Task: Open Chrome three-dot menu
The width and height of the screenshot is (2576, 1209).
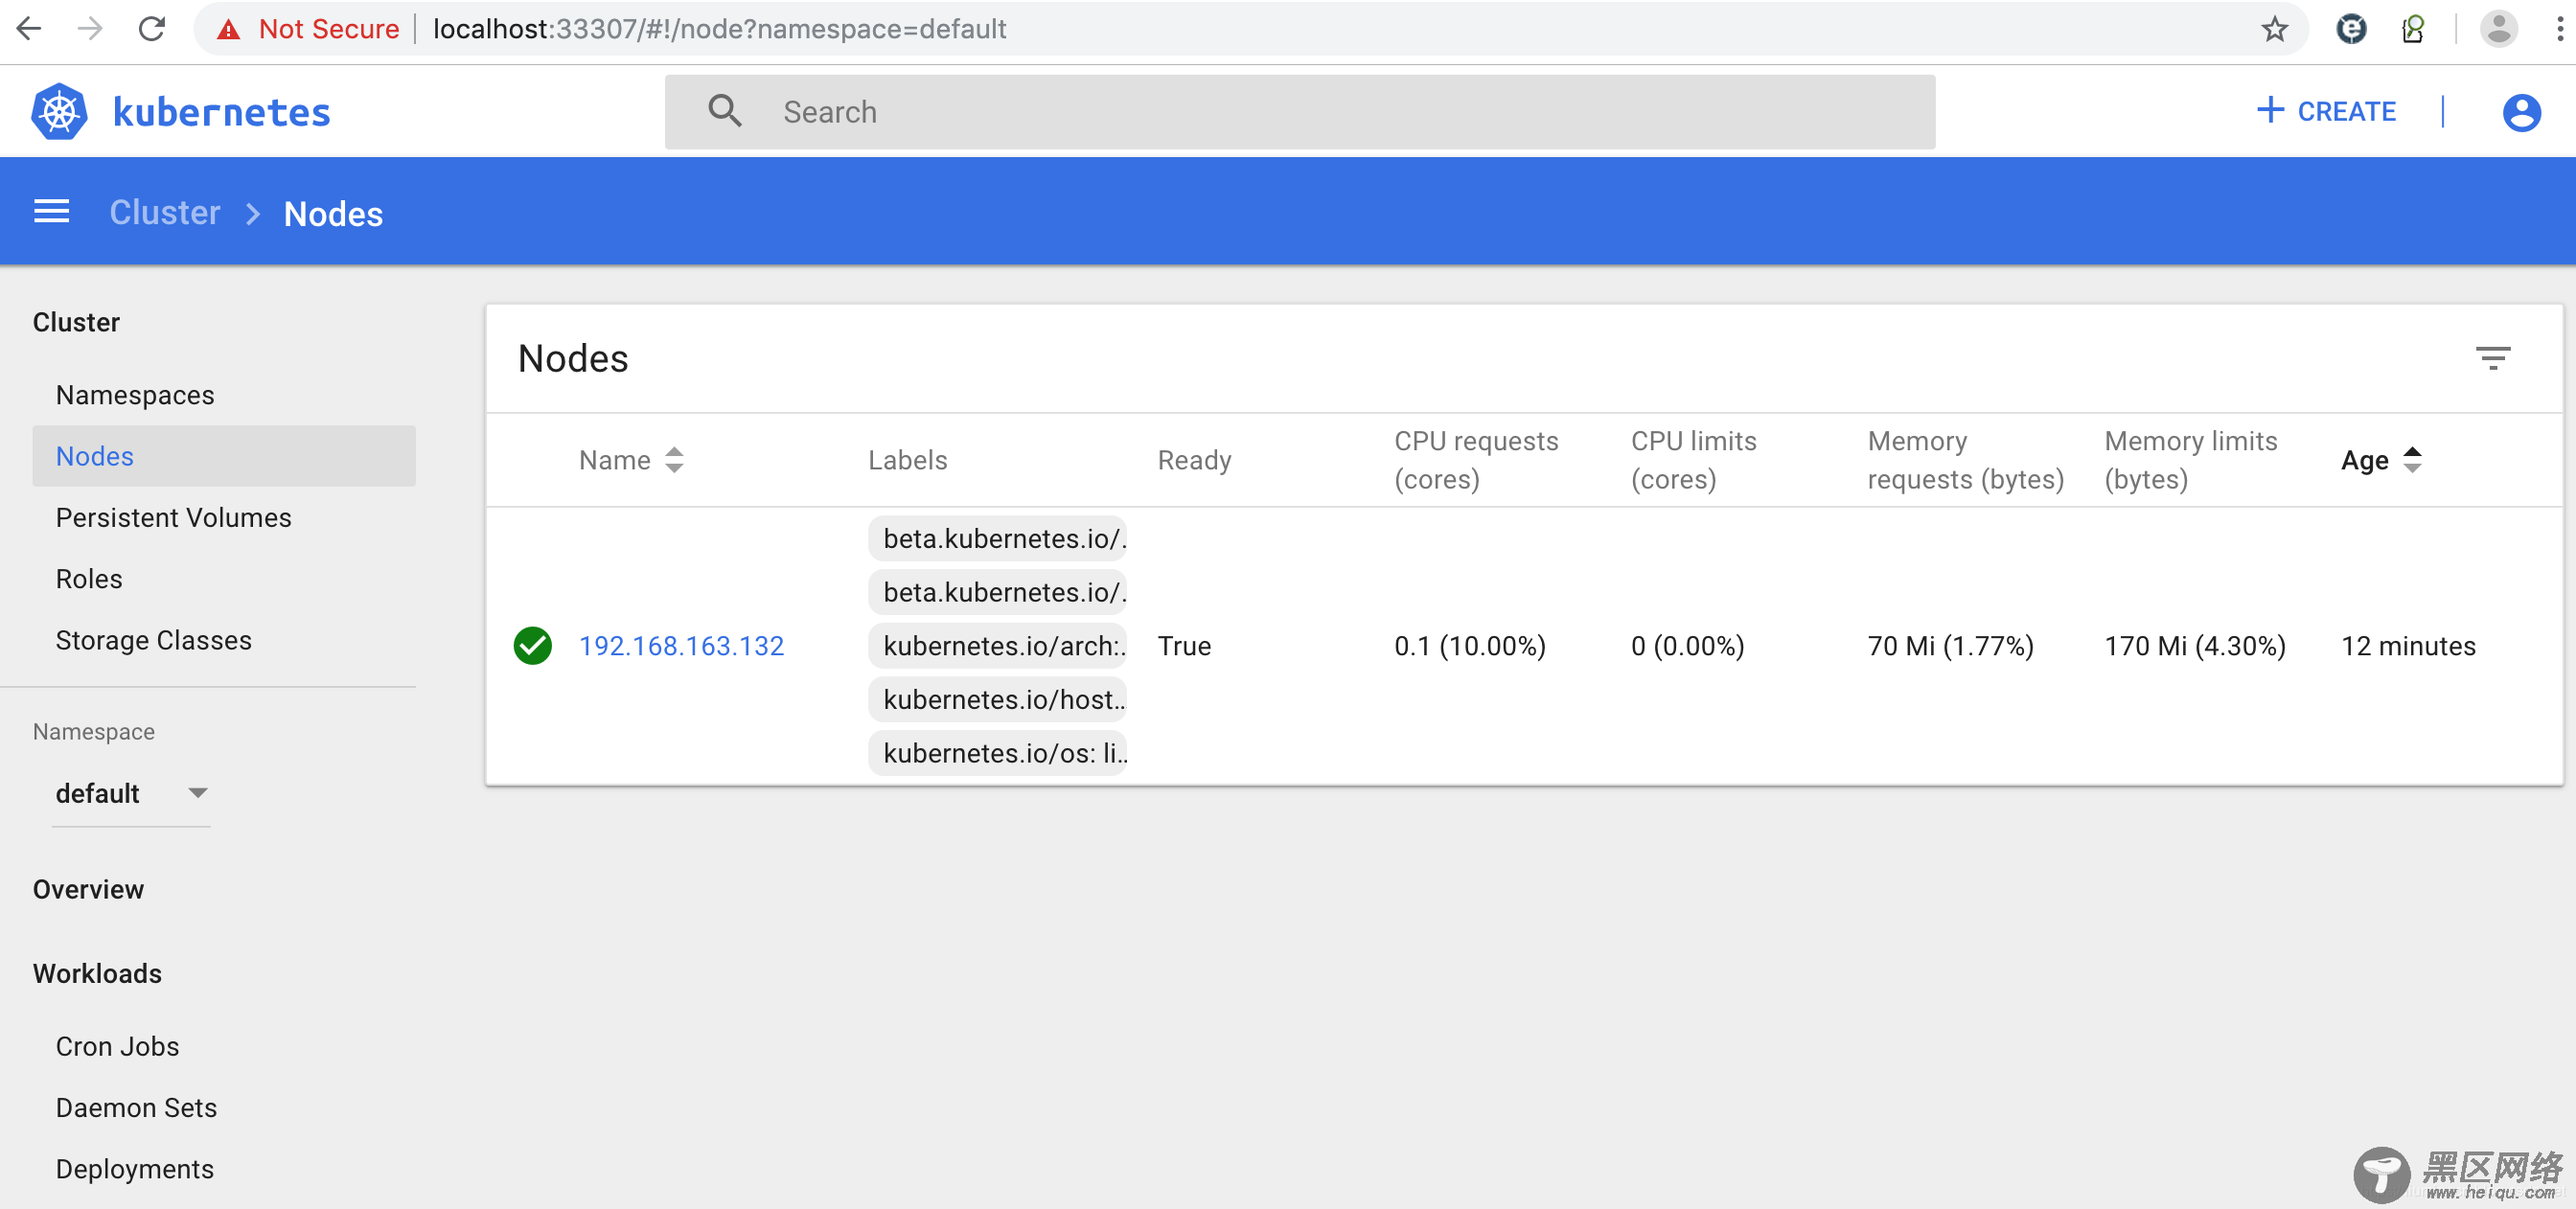Action: coord(2559,29)
